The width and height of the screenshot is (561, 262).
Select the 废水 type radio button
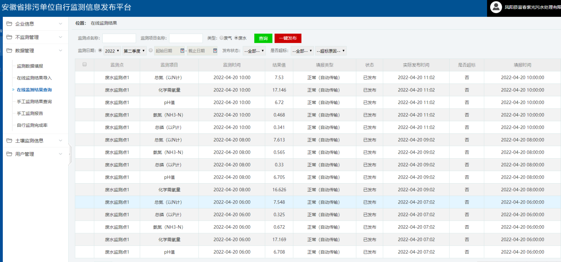236,38
